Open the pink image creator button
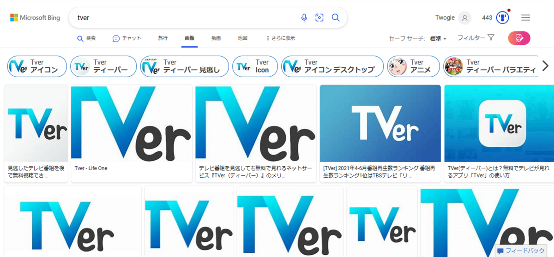The width and height of the screenshot is (554, 257). coord(519,38)
